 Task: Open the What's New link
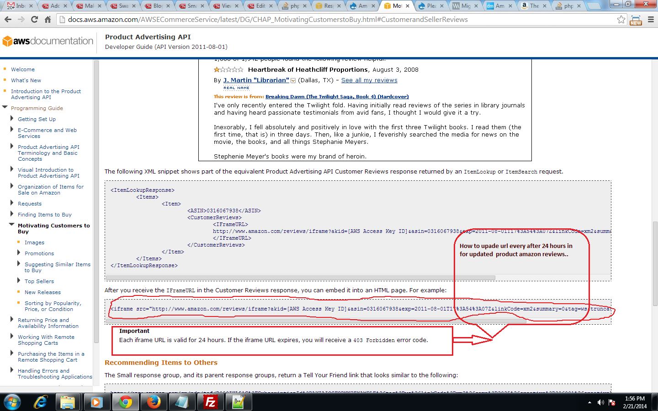pos(26,80)
